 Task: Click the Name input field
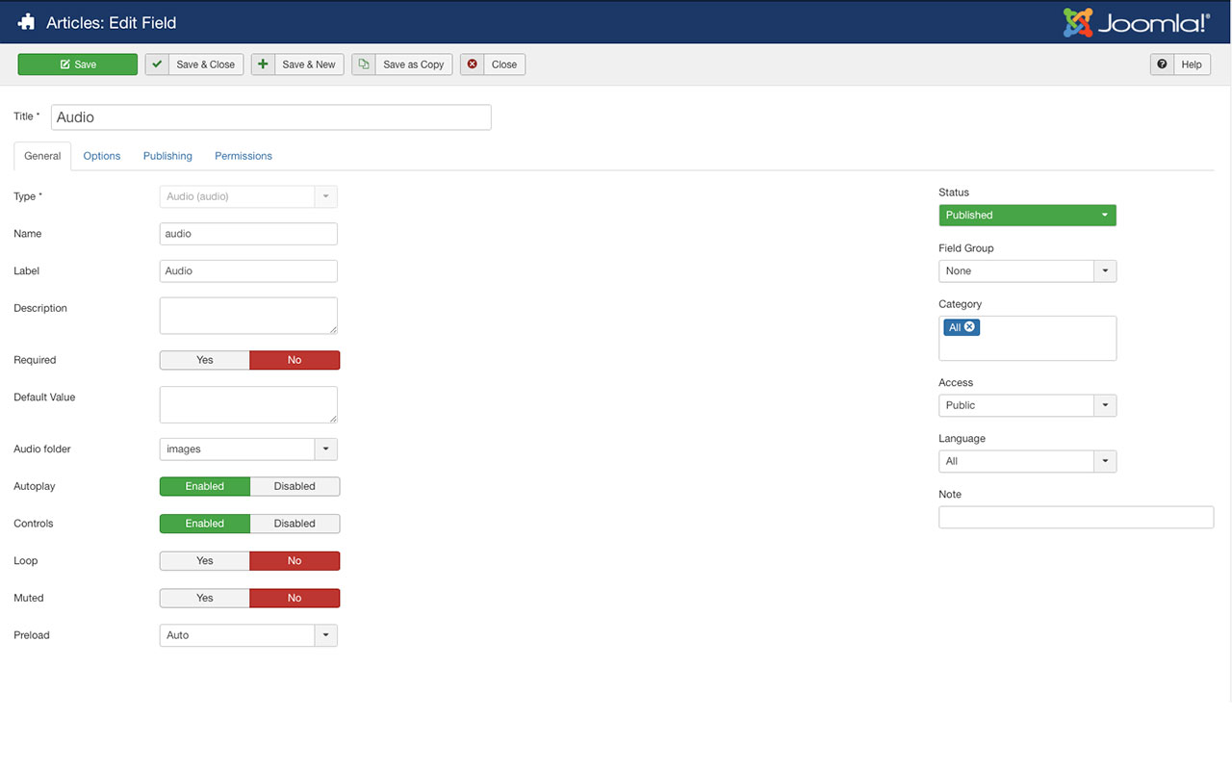pyautogui.click(x=248, y=234)
